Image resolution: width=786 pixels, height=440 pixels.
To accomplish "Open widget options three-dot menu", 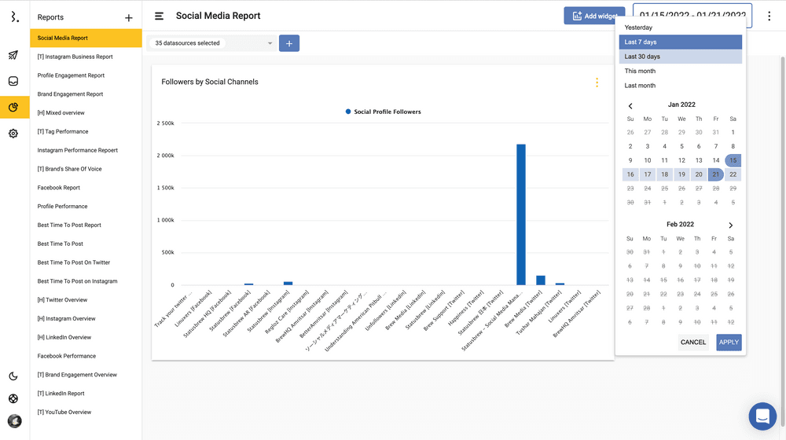I will 597,82.
